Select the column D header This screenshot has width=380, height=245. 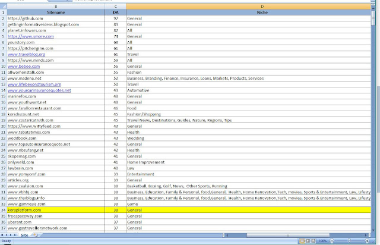coord(248,7)
